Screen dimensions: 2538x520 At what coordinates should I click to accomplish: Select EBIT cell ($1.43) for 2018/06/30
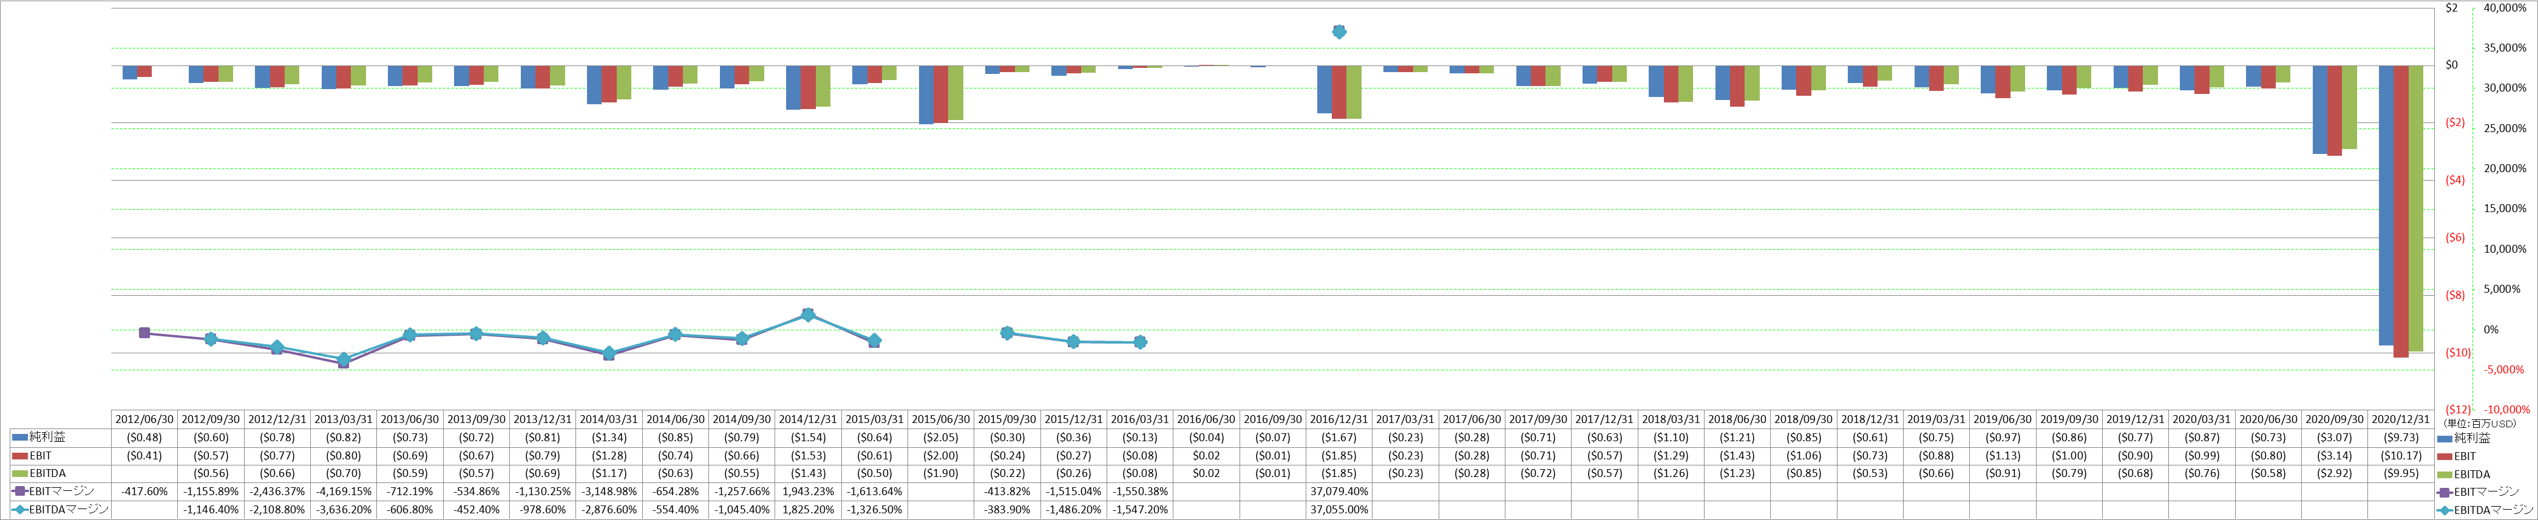[x=1738, y=456]
